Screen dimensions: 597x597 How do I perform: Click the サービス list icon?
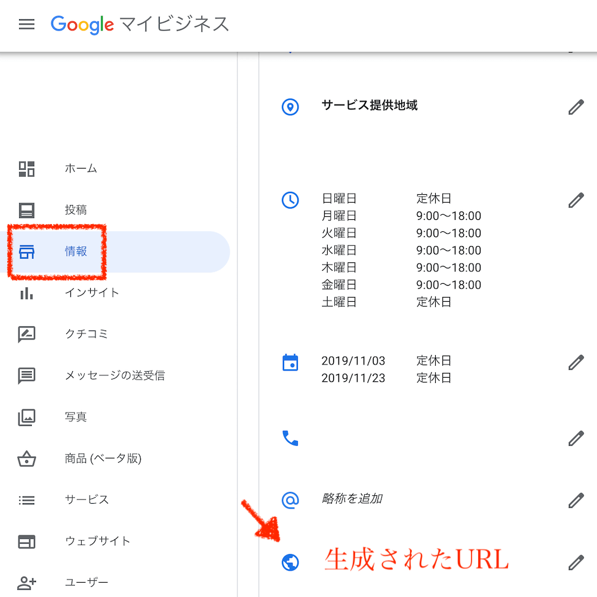click(x=27, y=500)
